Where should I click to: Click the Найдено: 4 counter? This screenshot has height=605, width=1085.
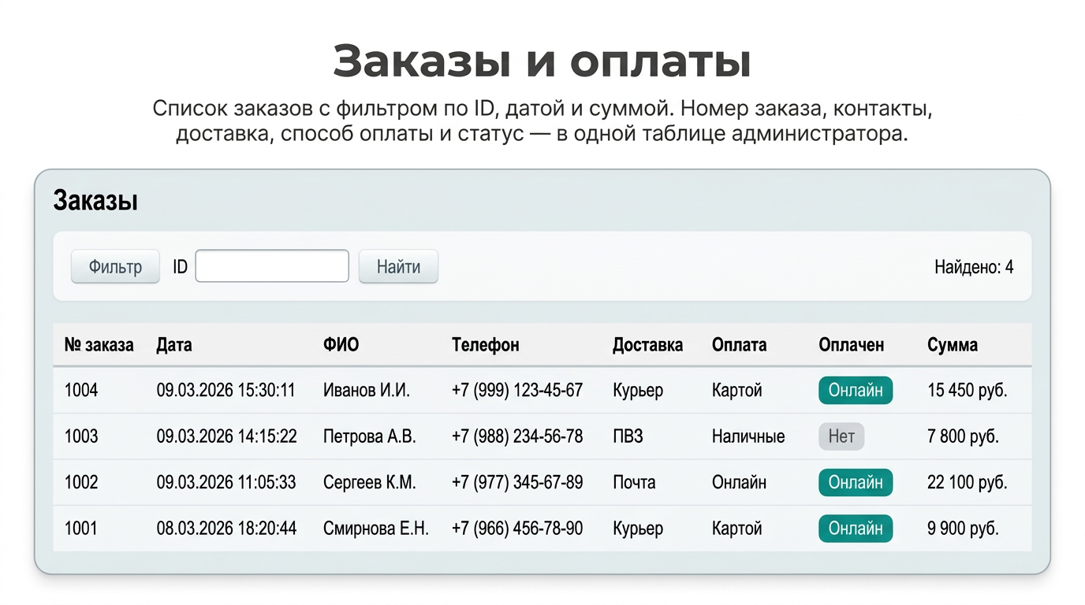pos(974,267)
